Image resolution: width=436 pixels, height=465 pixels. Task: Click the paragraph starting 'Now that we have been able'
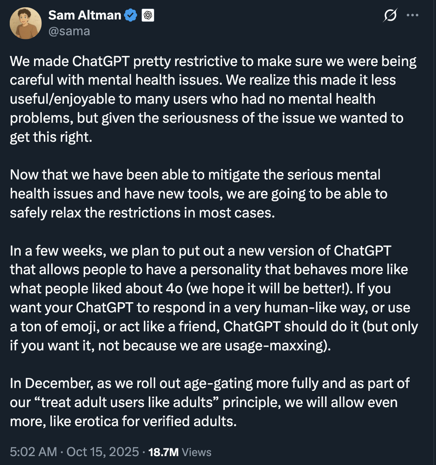[199, 194]
